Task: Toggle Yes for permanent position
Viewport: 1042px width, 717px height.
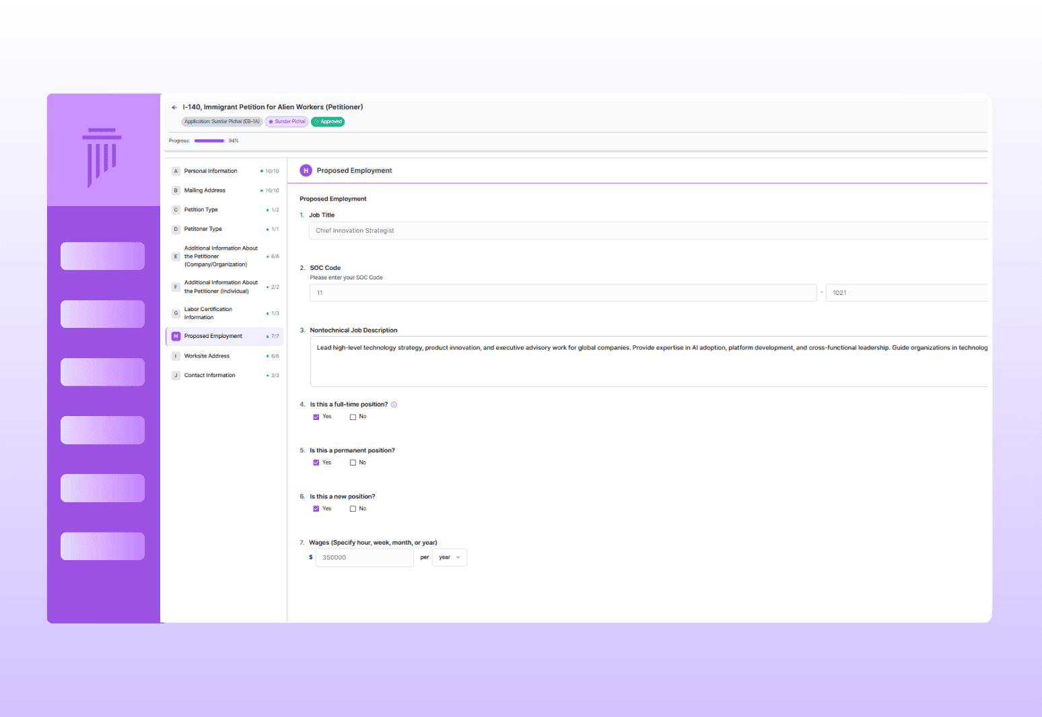Action: click(316, 463)
